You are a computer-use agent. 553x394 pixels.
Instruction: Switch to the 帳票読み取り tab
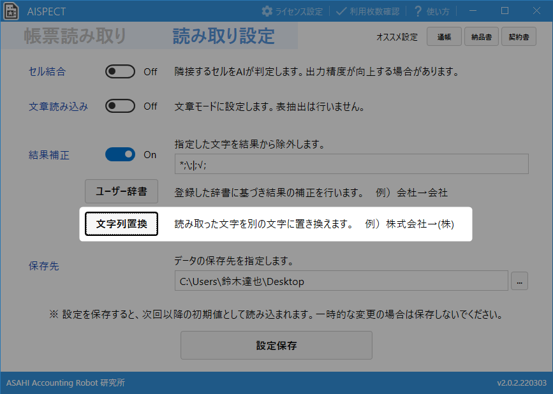75,36
